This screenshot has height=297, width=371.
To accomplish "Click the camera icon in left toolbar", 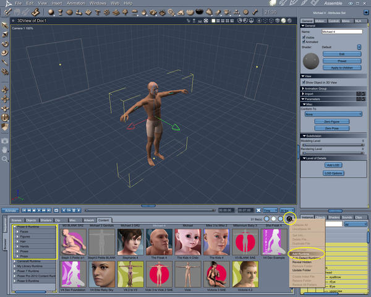I will (x=5, y=141).
